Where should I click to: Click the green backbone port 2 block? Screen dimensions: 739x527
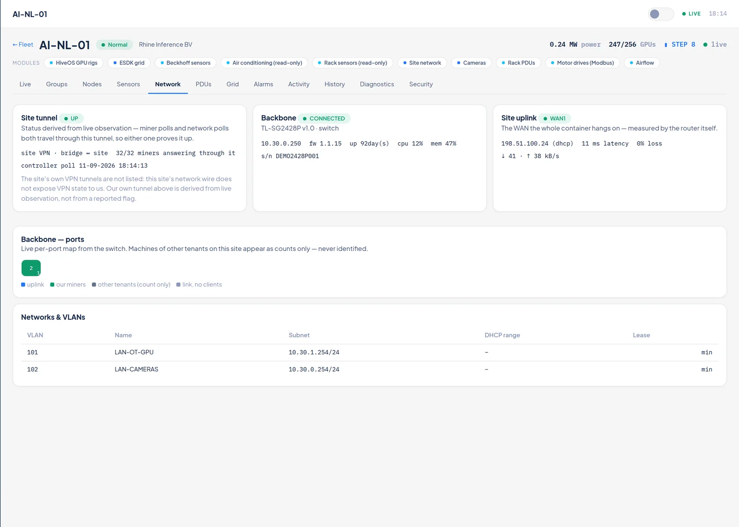click(x=31, y=268)
